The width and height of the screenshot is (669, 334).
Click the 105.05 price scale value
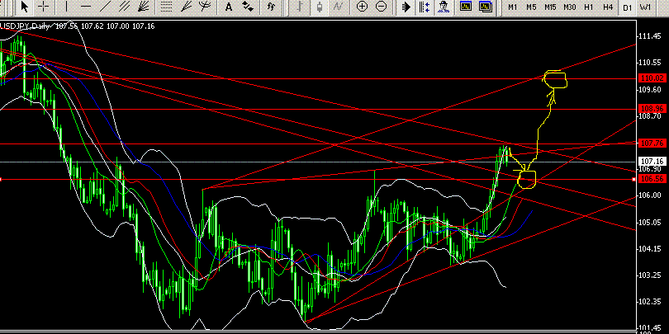pyautogui.click(x=651, y=222)
